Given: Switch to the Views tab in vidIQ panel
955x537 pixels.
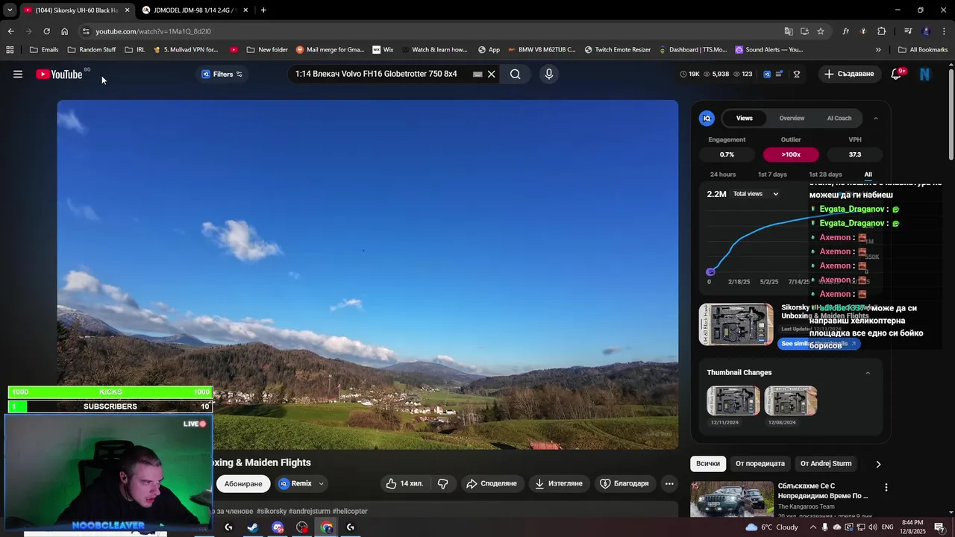Looking at the screenshot, I should tap(745, 118).
